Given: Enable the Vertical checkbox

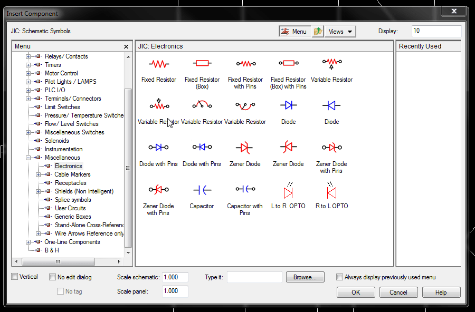Looking at the screenshot, I should [x=15, y=277].
